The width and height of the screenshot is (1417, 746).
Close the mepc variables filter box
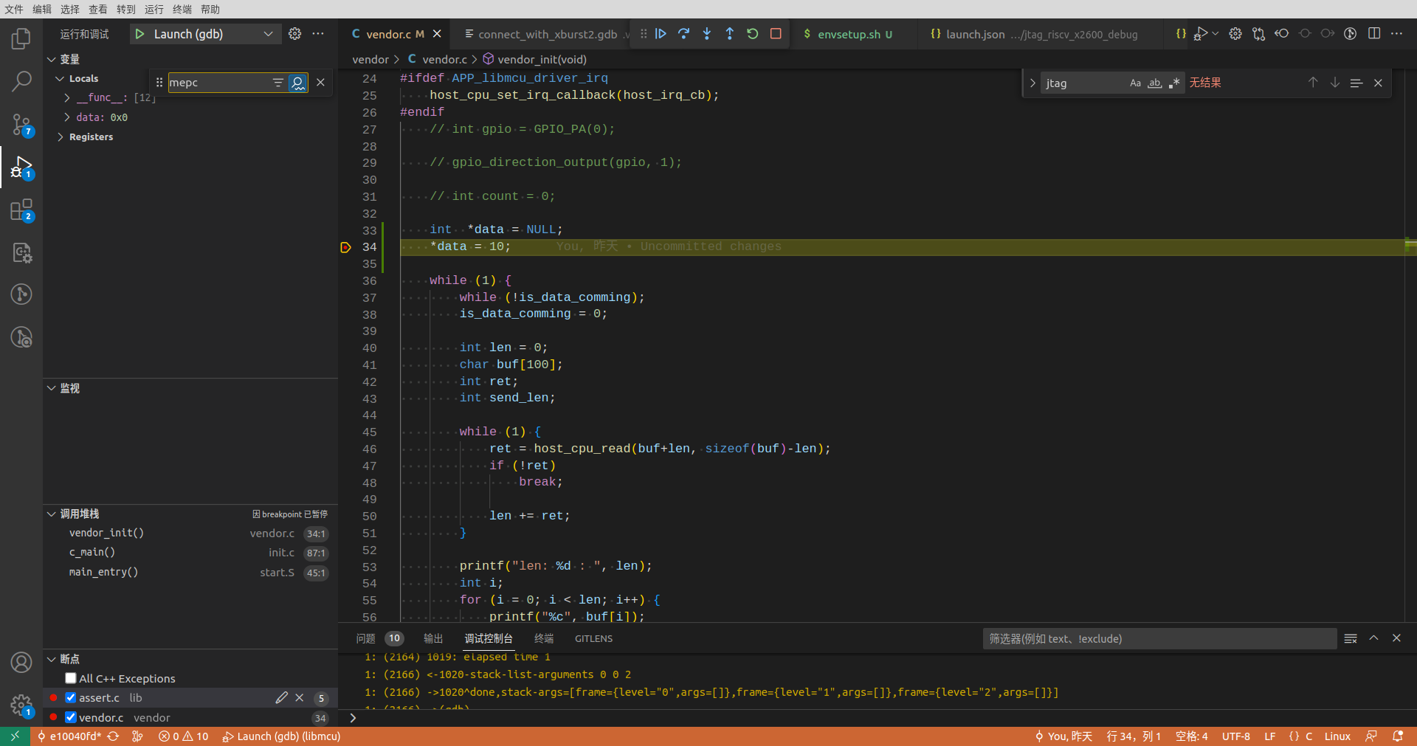[x=320, y=83]
